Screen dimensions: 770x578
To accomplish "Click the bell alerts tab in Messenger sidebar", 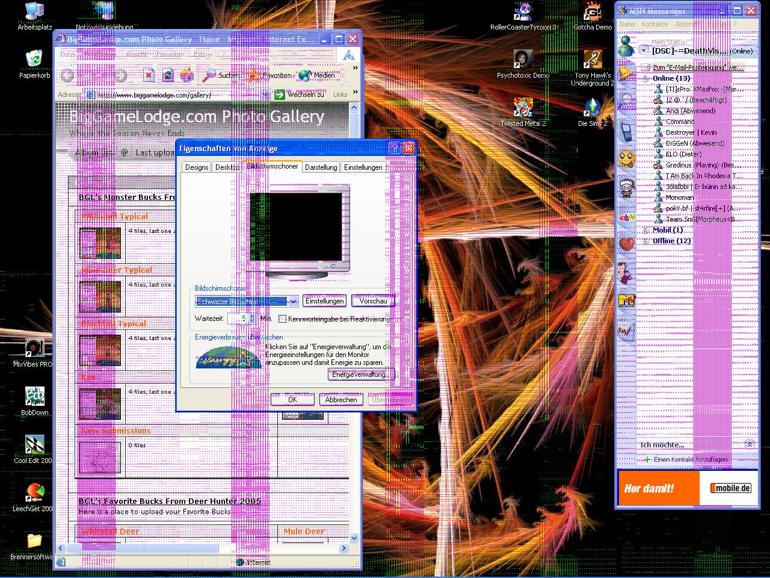I will (x=627, y=74).
